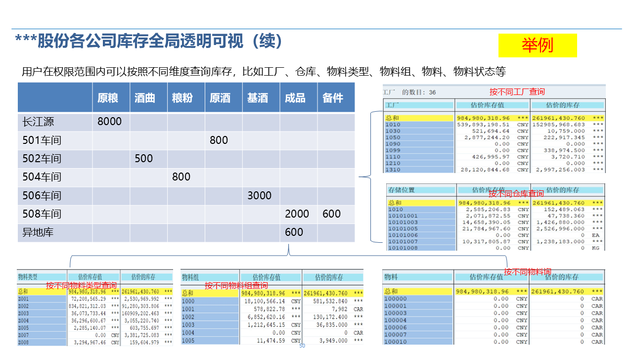Click the 508车间 row label
This screenshot has height=356, width=633.
click(42, 214)
